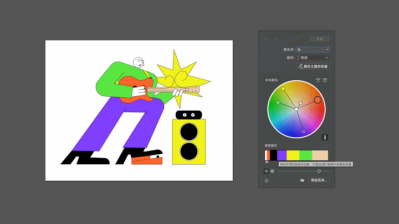The width and height of the screenshot is (399, 224).
Task: Open 高级选项 advanced options
Action: point(319,180)
